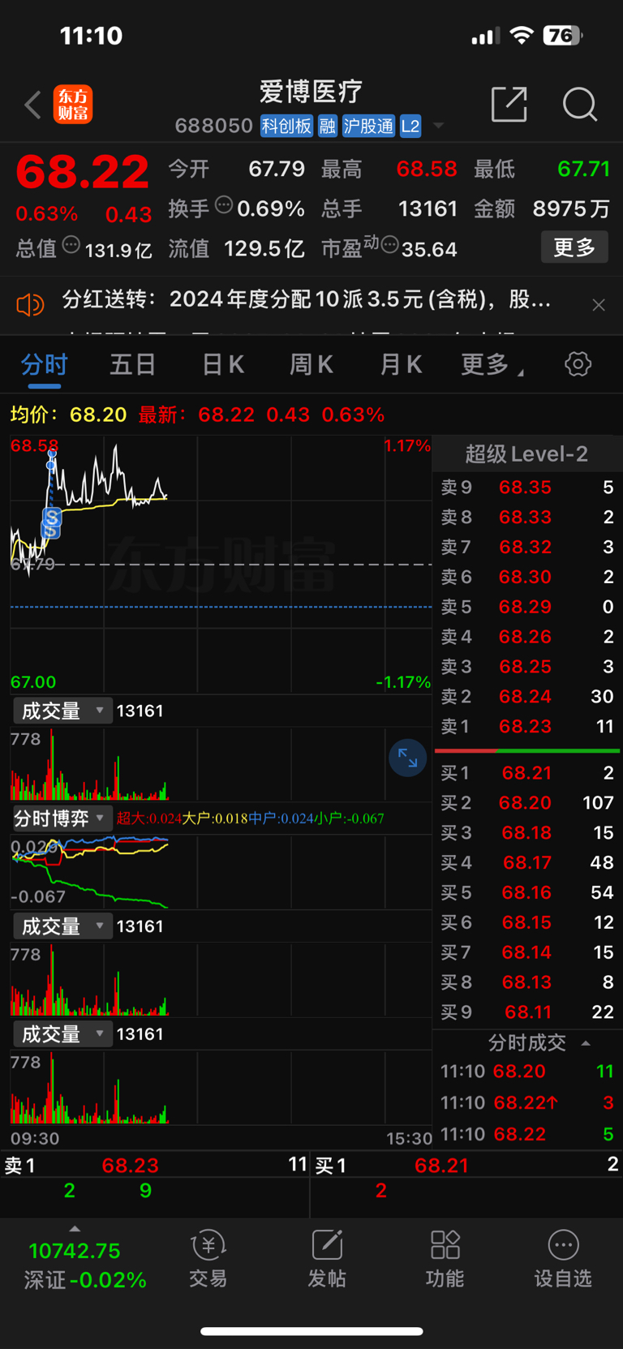Tap the 11:10 trade at 68.22↑

tap(526, 1102)
